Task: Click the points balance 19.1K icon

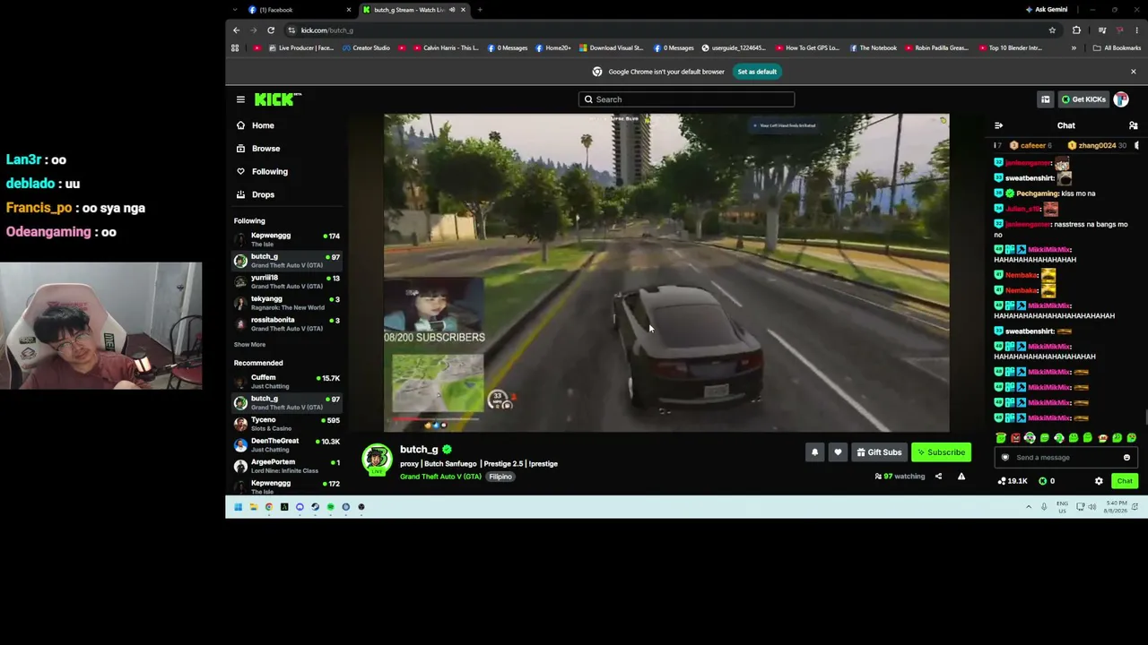Action: click(x=1002, y=481)
